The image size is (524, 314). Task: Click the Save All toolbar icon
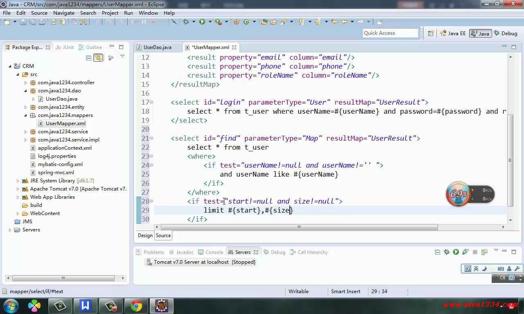32,22
